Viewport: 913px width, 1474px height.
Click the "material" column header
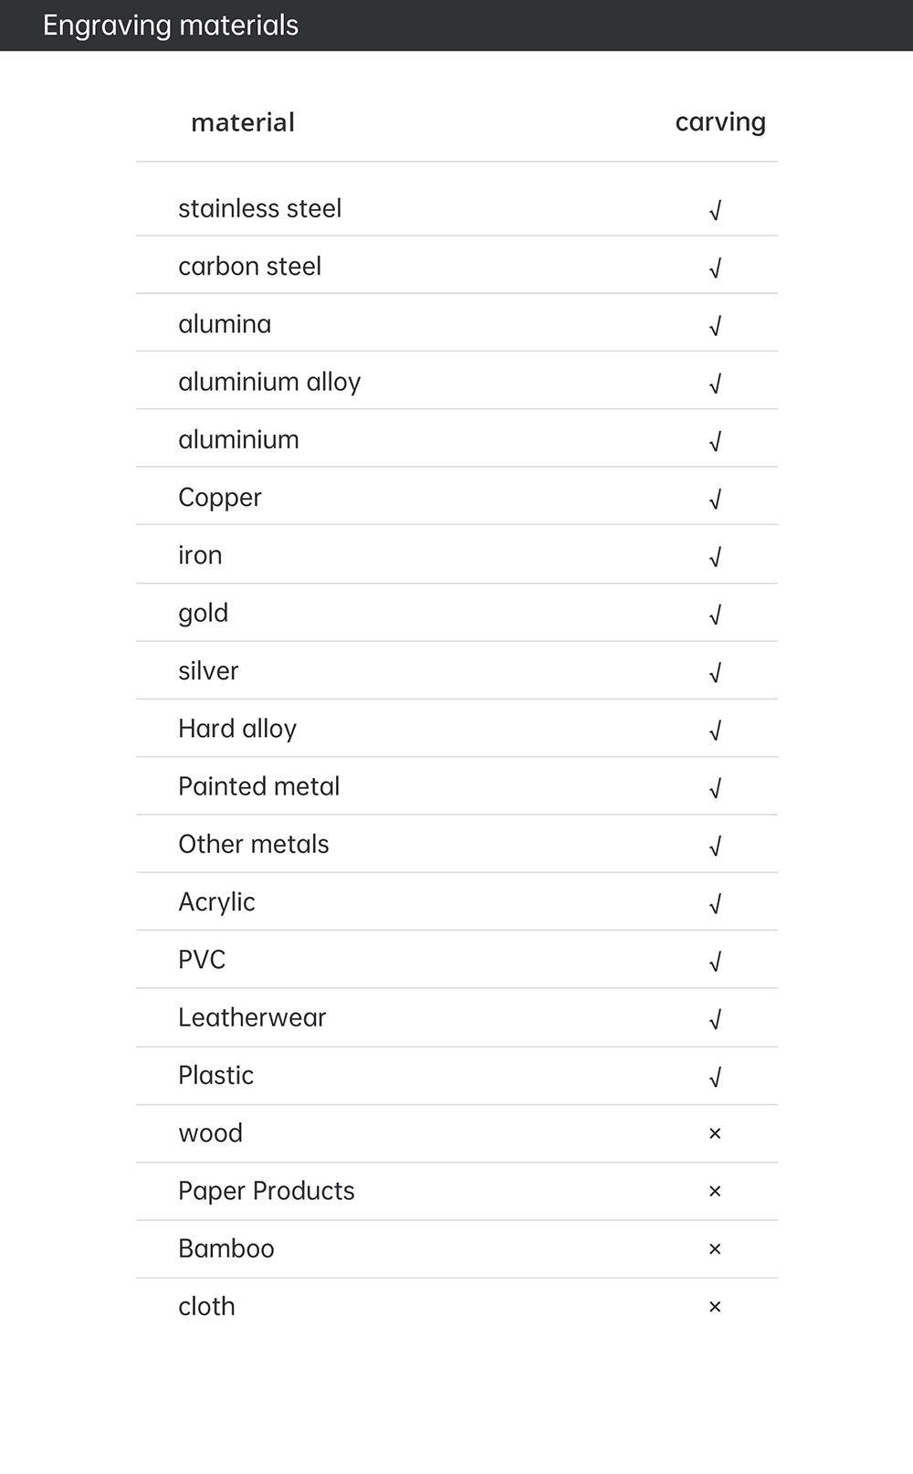[243, 122]
